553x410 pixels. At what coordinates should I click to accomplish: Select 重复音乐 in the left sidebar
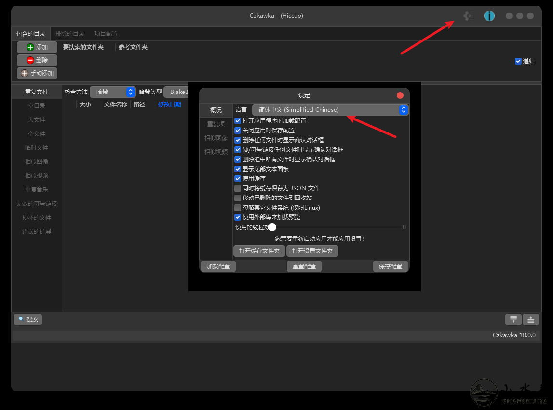pyautogui.click(x=36, y=189)
